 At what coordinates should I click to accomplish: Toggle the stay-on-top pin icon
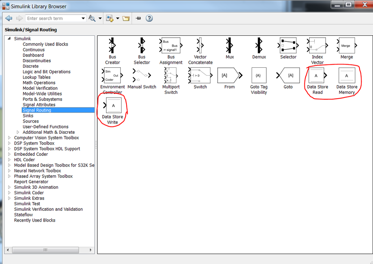[x=138, y=18]
